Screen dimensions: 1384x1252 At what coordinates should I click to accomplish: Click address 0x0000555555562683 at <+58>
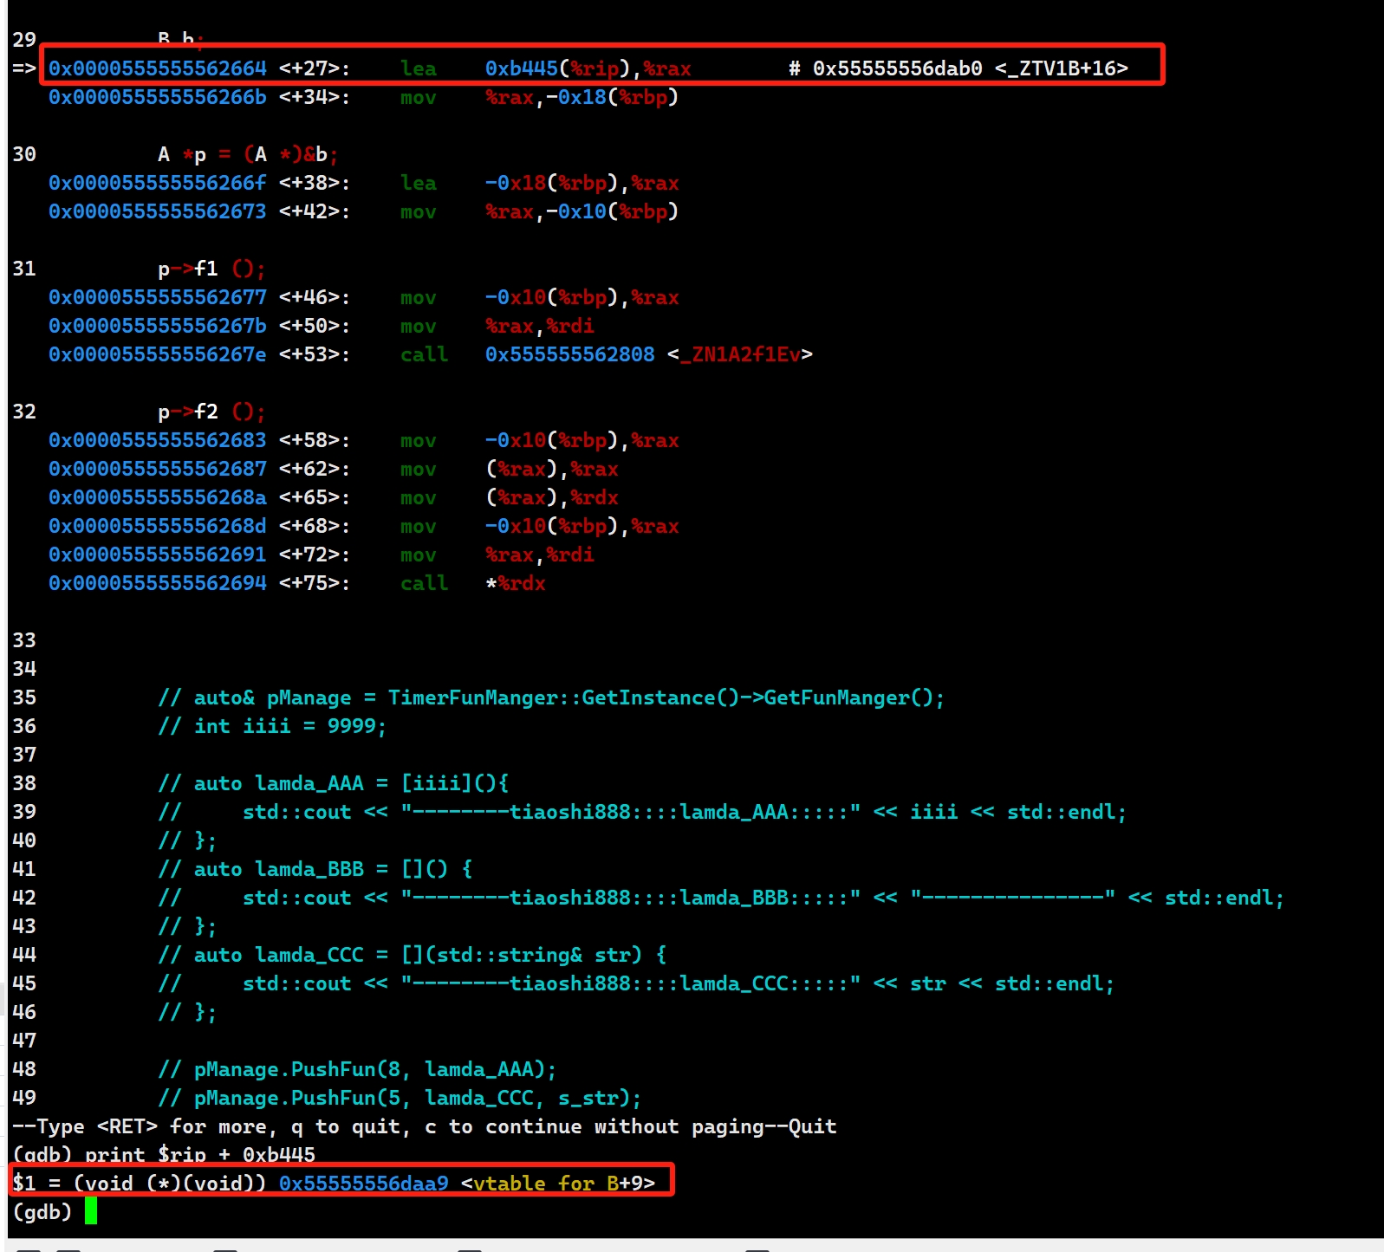(x=158, y=440)
